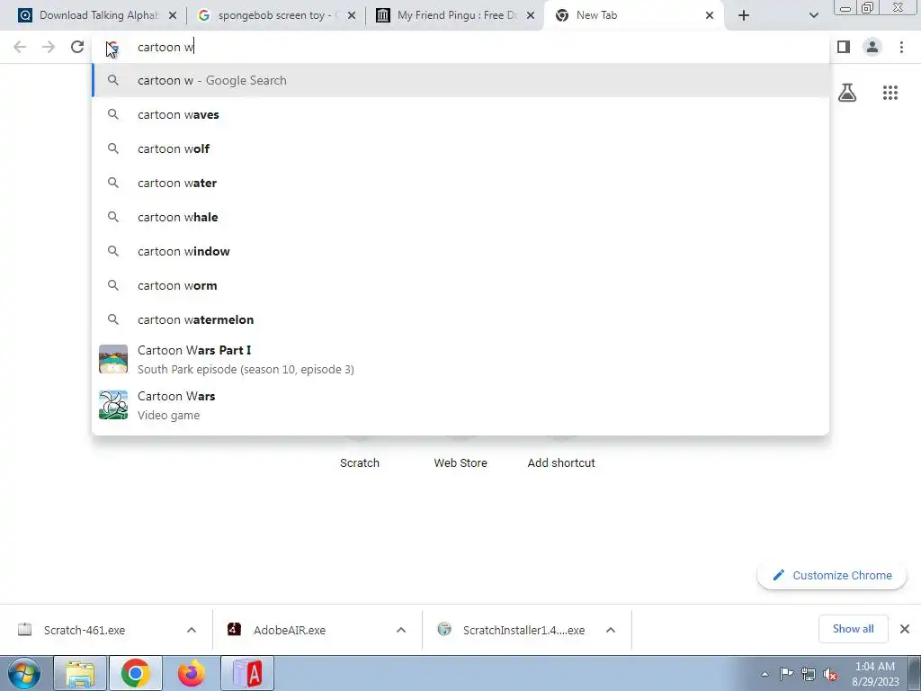
Task: Go back using the back arrow
Action: (x=20, y=47)
